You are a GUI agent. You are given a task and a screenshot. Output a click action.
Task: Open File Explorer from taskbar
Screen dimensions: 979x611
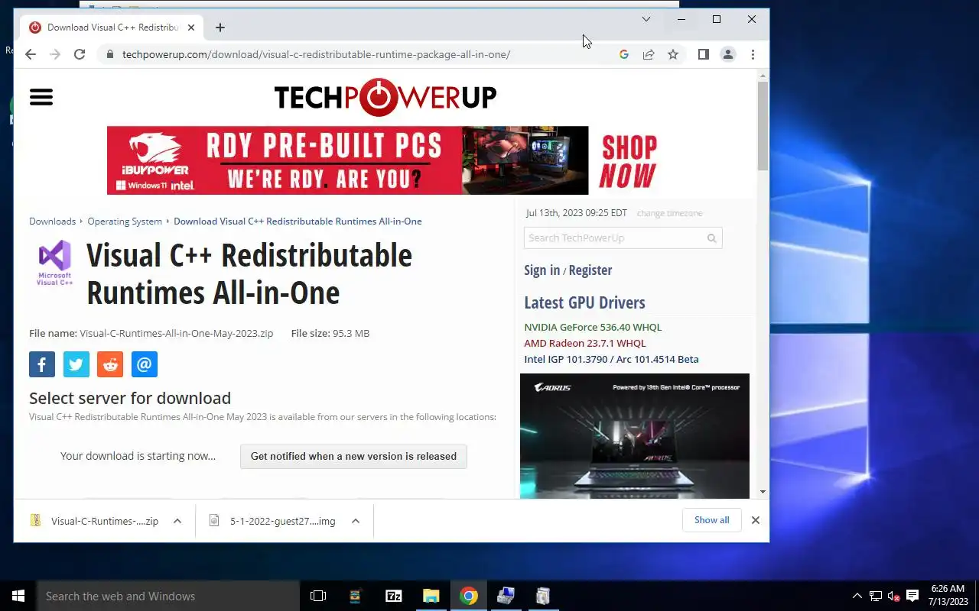click(431, 596)
